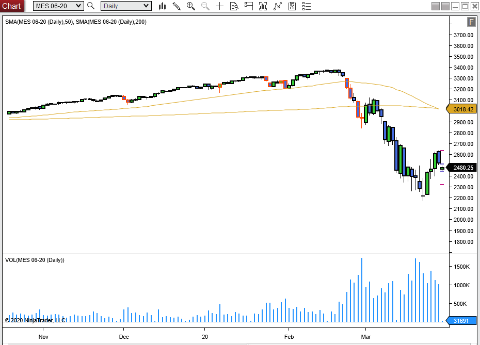
Task: Click the Dec date label on time axis
Action: click(x=124, y=337)
